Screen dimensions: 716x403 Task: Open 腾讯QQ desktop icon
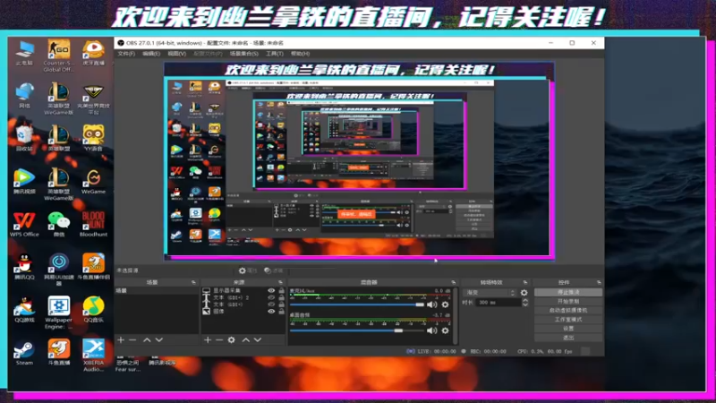click(24, 267)
